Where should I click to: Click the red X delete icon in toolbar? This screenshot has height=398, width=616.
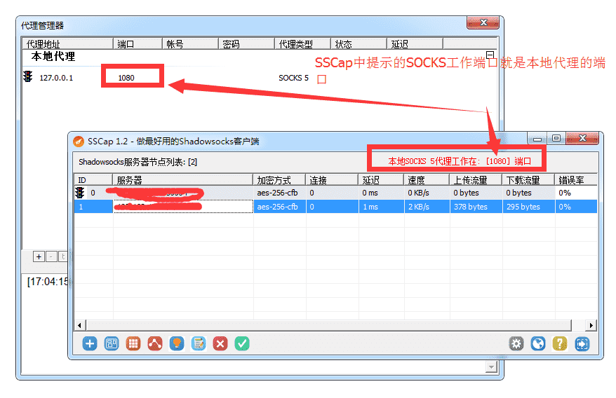[220, 343]
